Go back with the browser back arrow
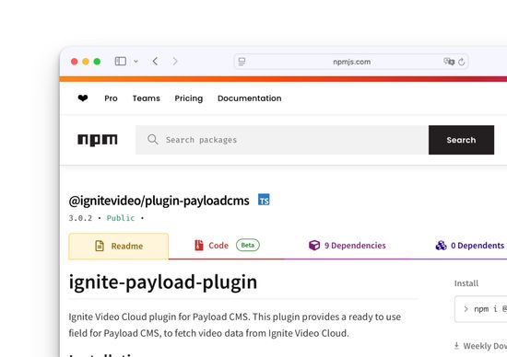This screenshot has height=357, width=507. click(155, 61)
